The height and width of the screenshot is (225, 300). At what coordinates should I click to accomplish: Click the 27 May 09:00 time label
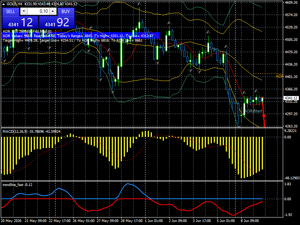click(x=108, y=221)
